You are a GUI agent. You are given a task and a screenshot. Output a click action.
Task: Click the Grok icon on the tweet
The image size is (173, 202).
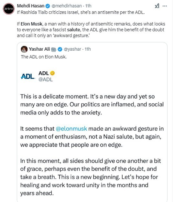[157, 6]
